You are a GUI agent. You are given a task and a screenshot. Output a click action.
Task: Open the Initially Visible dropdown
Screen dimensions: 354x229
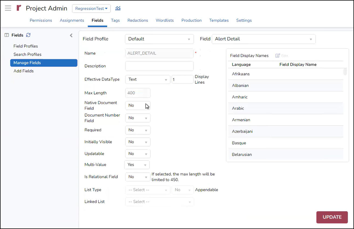click(138, 142)
